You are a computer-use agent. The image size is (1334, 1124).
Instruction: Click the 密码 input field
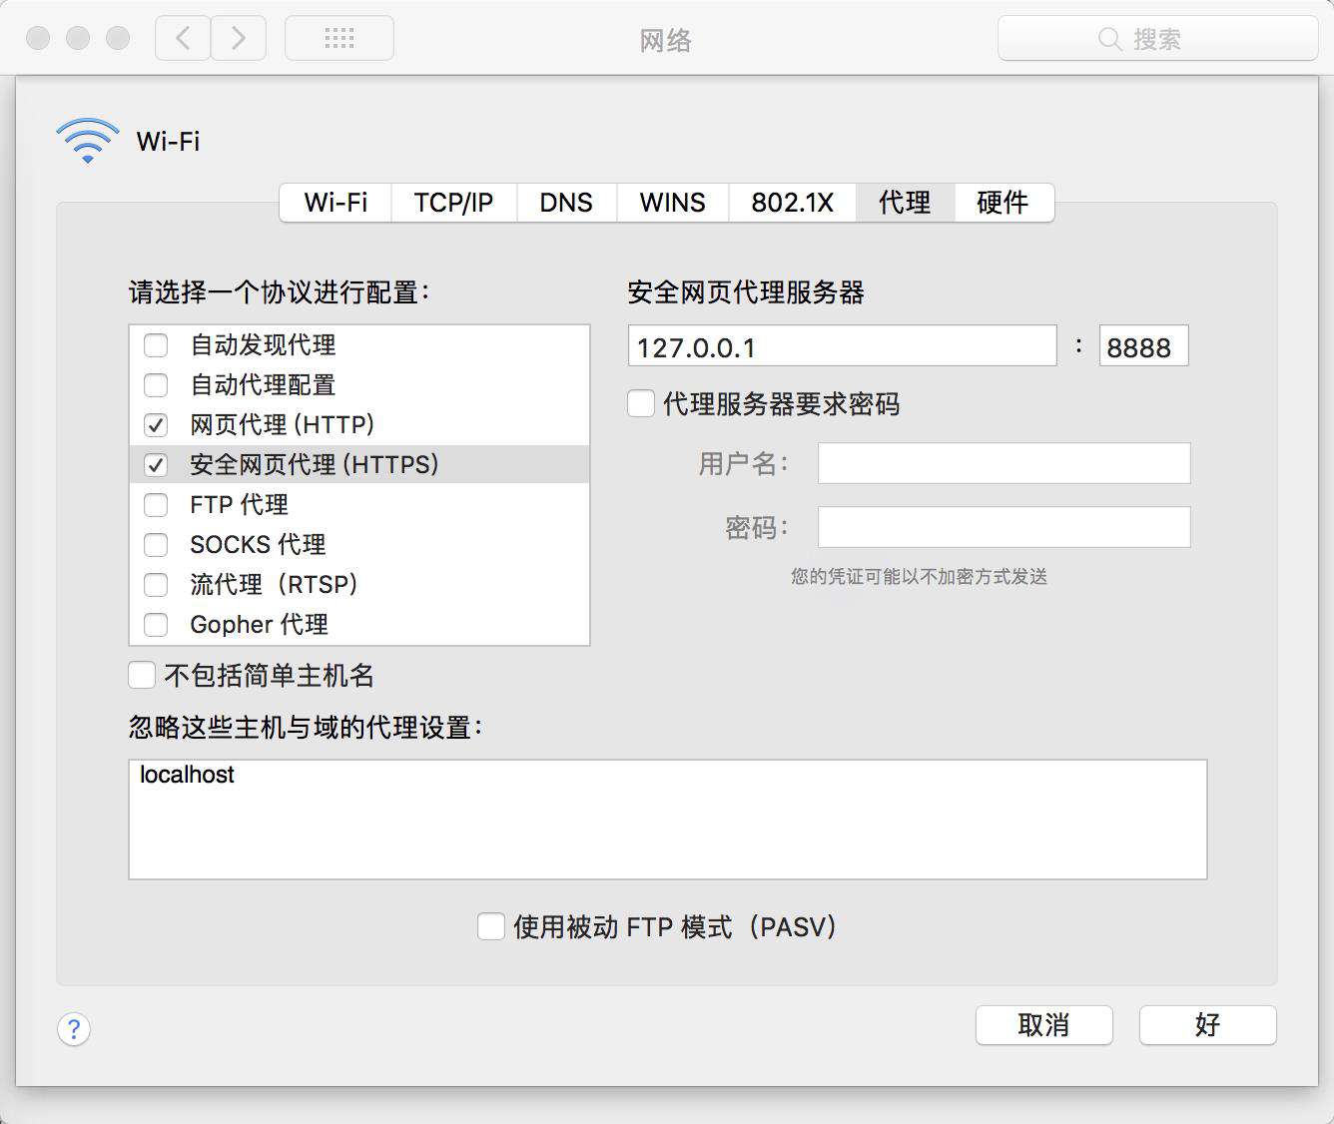[x=1003, y=527]
